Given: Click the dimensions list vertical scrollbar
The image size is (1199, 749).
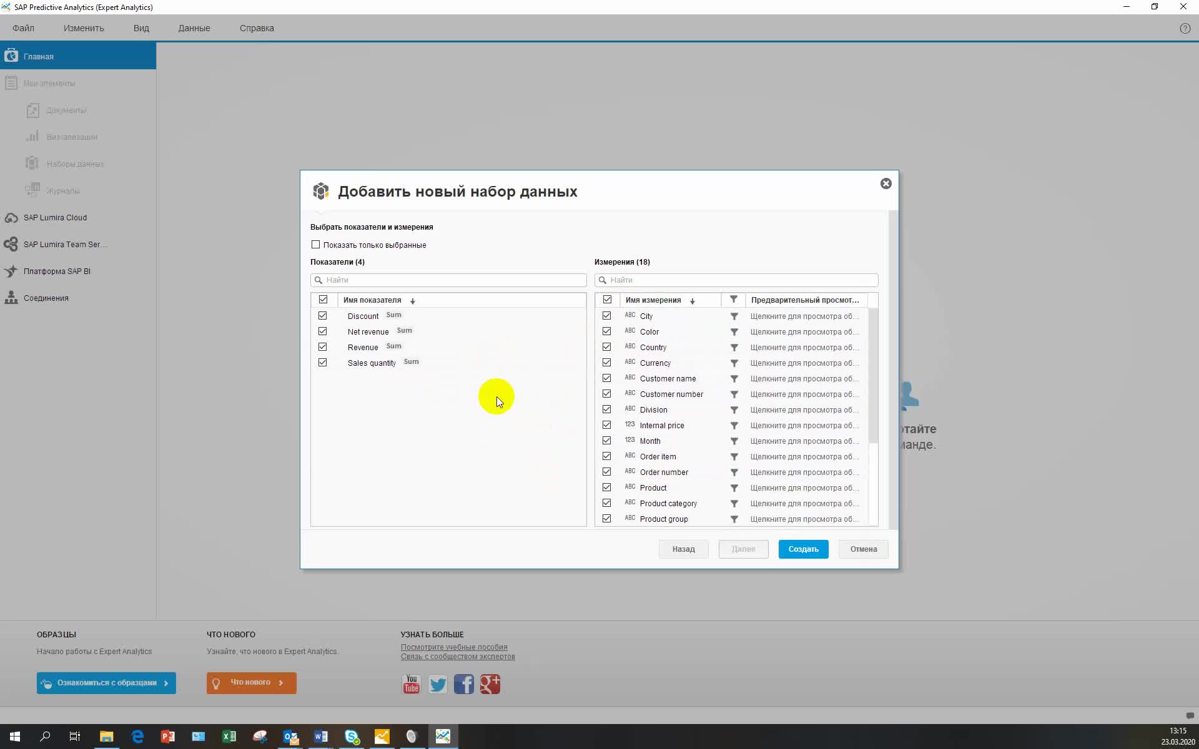Looking at the screenshot, I should (x=873, y=376).
